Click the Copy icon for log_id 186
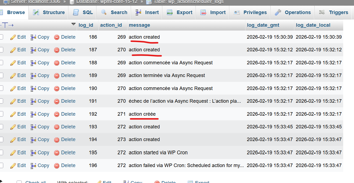Screen dimensions: 354x183 (x=33, y=37)
